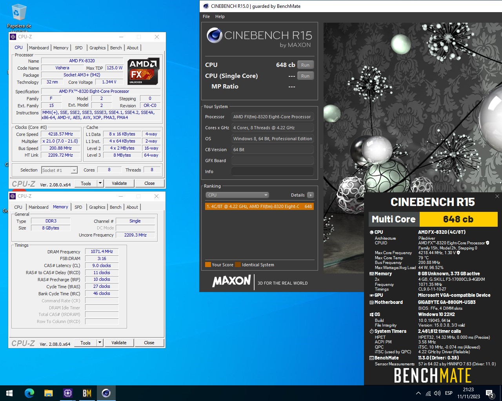The width and height of the screenshot is (502, 401).
Task: Switch to About tab in upper CPU-Z
Action: [133, 48]
